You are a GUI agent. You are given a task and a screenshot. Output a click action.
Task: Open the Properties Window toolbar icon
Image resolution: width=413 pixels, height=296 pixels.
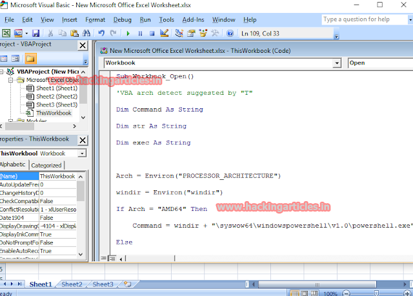pyautogui.click(x=191, y=33)
